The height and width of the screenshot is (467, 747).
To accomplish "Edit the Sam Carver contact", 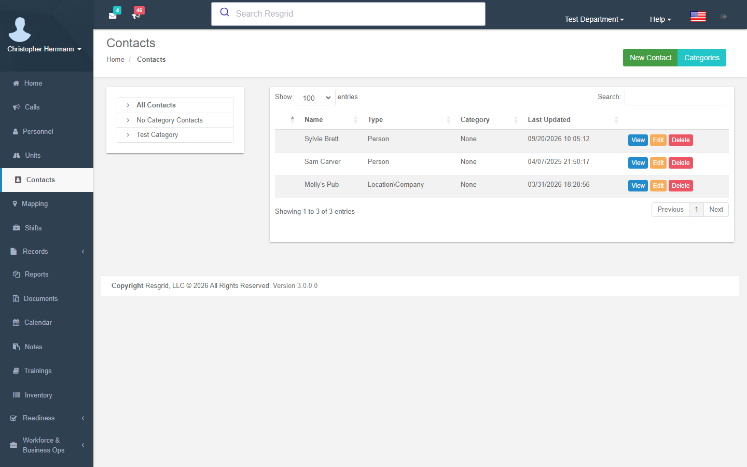I will tap(658, 163).
